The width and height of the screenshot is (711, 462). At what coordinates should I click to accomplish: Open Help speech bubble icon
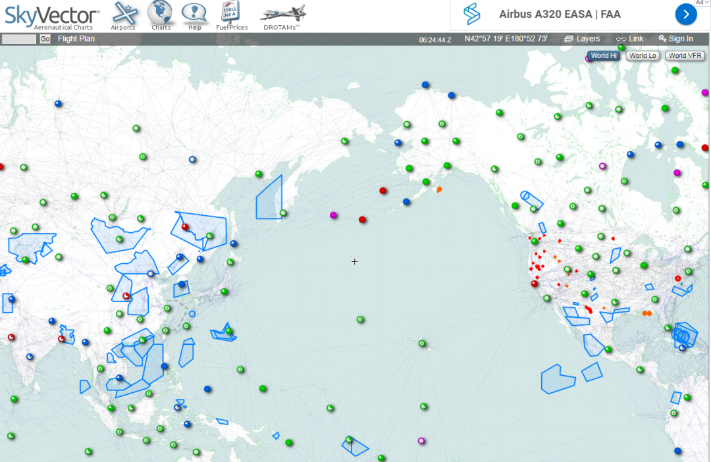pyautogui.click(x=195, y=13)
